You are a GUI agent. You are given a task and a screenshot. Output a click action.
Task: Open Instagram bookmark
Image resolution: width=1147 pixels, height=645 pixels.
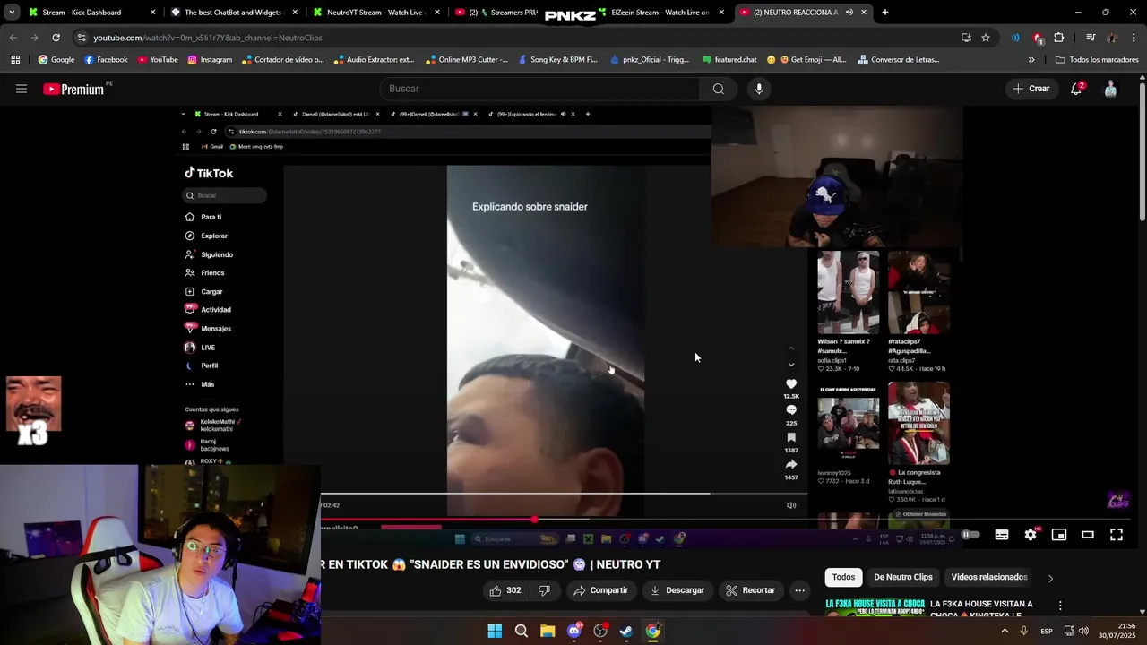210,60
